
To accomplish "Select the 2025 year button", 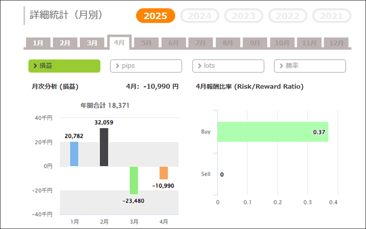I will (155, 16).
